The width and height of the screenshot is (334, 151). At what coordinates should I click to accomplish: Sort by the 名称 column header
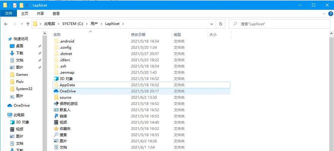tap(57, 34)
